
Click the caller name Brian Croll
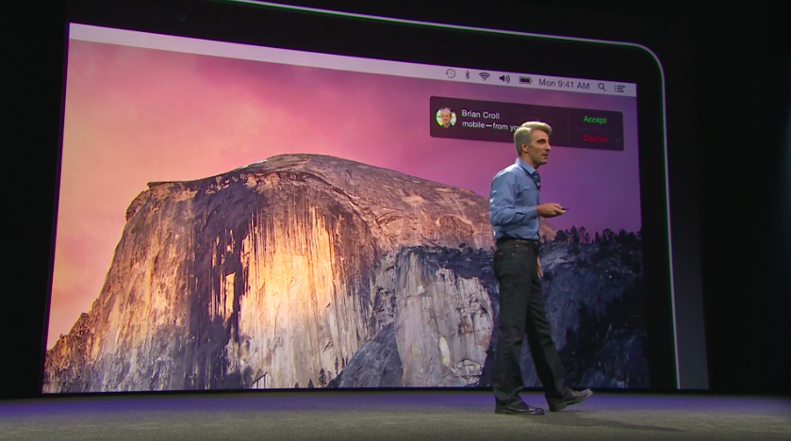tap(480, 114)
